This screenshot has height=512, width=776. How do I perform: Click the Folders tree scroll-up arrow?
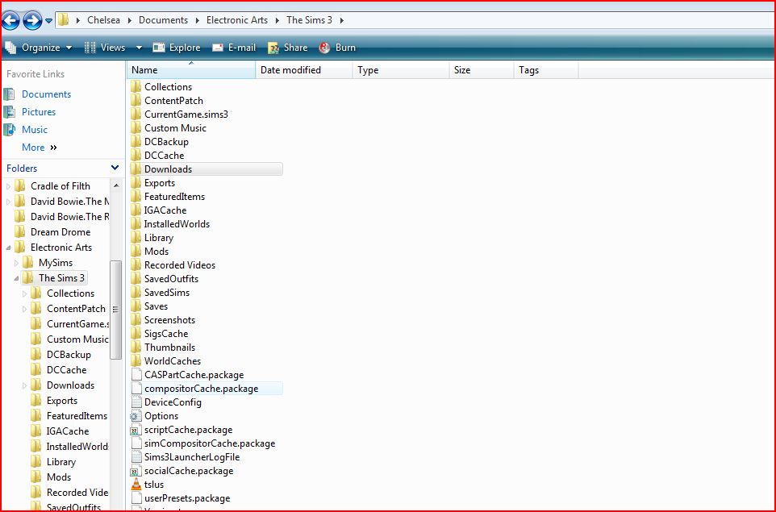tap(116, 185)
